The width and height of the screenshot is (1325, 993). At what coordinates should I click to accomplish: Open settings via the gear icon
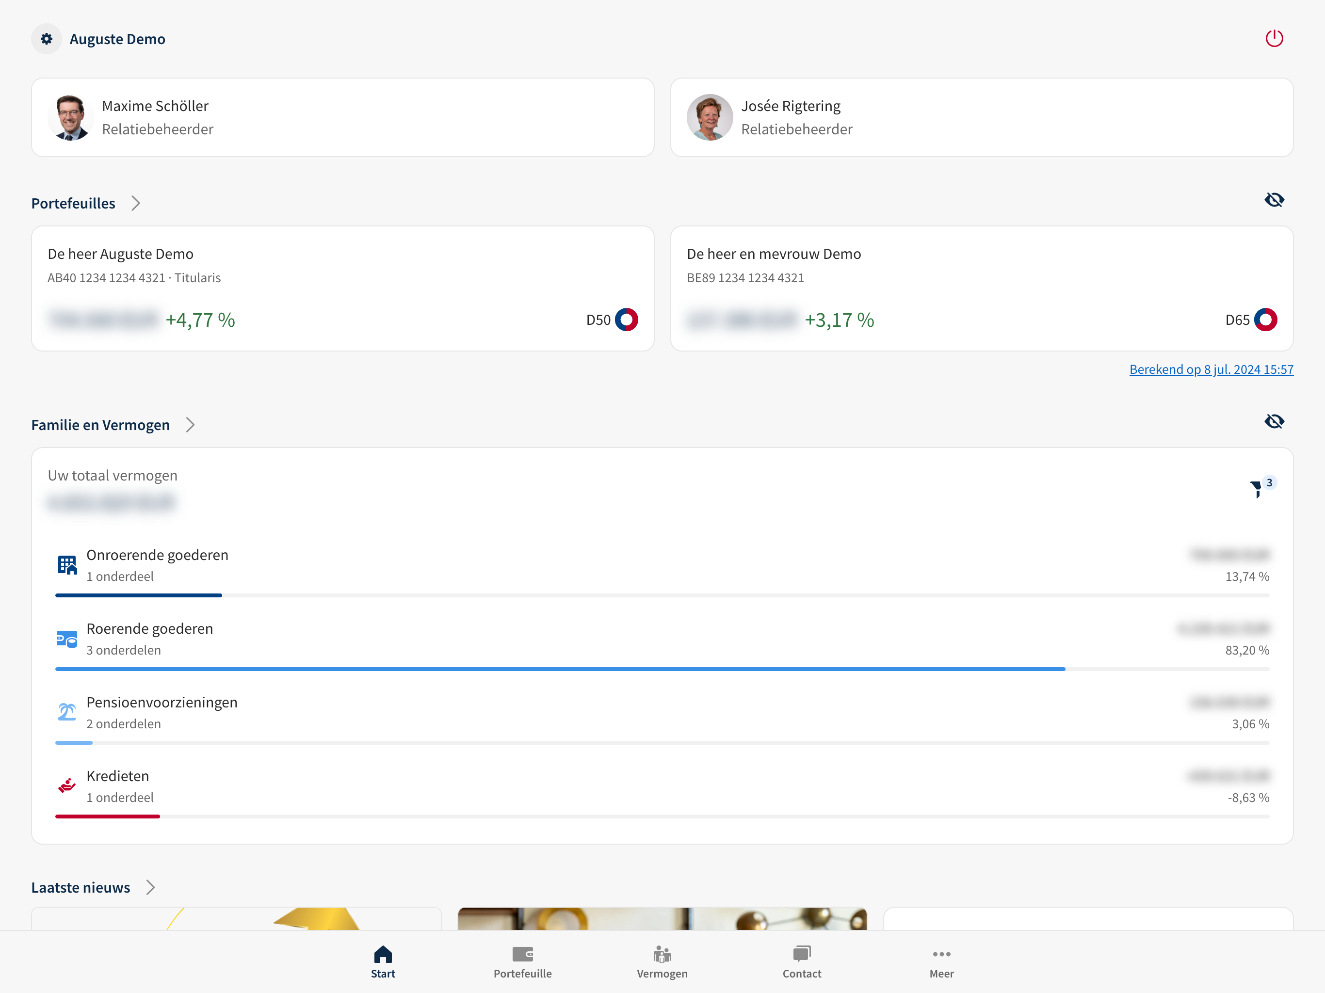click(46, 39)
